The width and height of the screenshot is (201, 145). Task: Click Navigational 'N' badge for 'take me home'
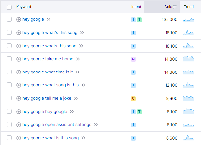[x=133, y=59]
